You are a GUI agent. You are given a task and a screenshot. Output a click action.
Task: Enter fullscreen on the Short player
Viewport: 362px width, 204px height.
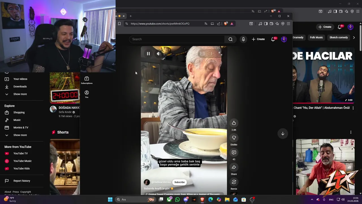click(x=220, y=54)
